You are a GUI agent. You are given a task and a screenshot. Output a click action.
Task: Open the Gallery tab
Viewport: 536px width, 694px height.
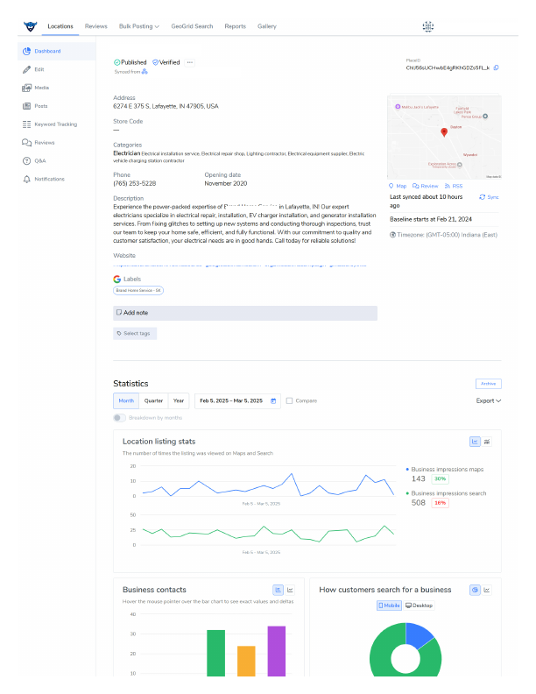click(266, 26)
